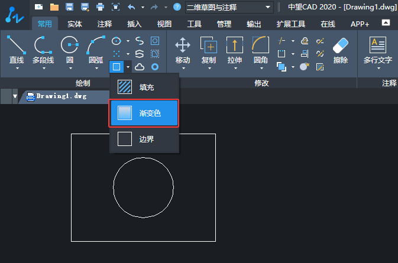Switch to the 常用 ribbon tab
Viewport: 398px width, 263px height.
tap(45, 24)
